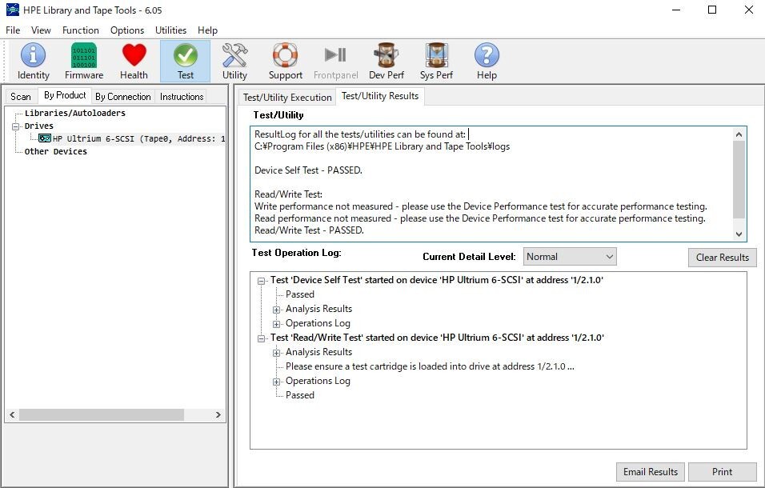The width and height of the screenshot is (765, 488).
Task: Click down arrow of Test/Utility results scrollbar
Action: pos(739,234)
